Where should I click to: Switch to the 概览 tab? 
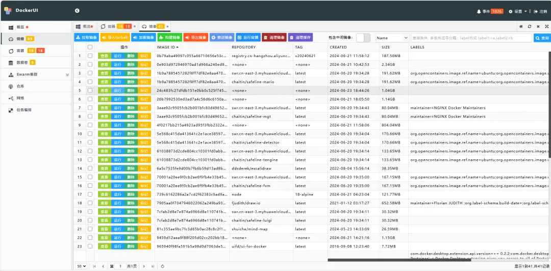point(85,27)
